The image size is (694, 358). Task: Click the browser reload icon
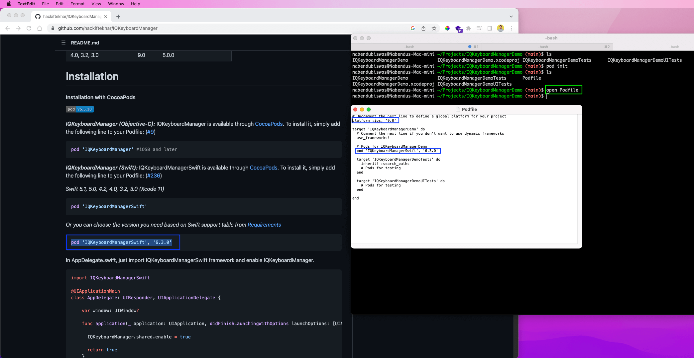click(29, 28)
